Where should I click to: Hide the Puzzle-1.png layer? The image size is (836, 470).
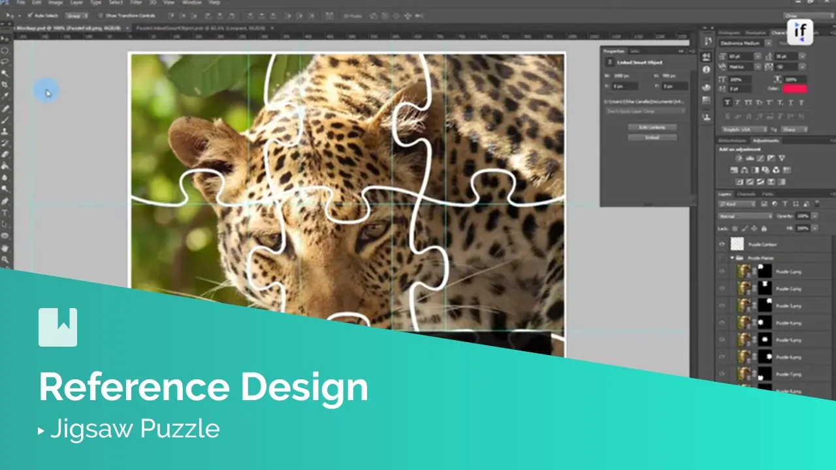[722, 271]
